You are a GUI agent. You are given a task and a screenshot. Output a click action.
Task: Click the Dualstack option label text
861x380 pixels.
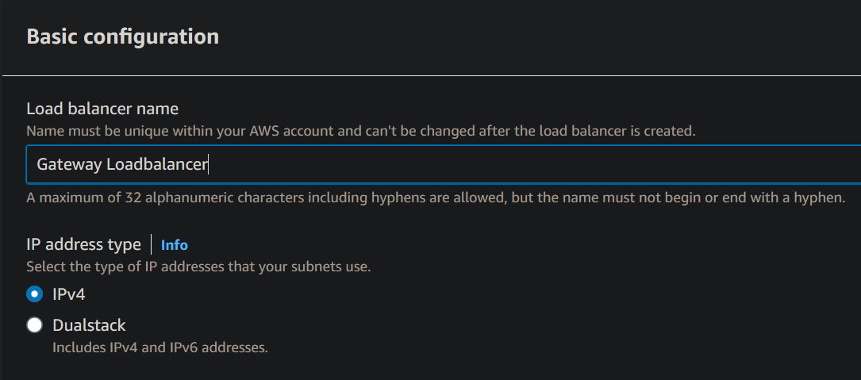(x=89, y=325)
